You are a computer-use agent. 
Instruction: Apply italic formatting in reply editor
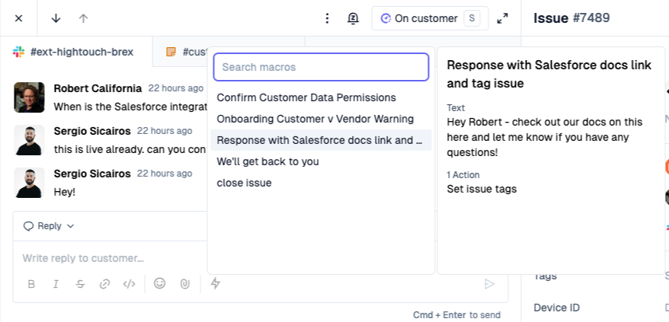click(56, 284)
